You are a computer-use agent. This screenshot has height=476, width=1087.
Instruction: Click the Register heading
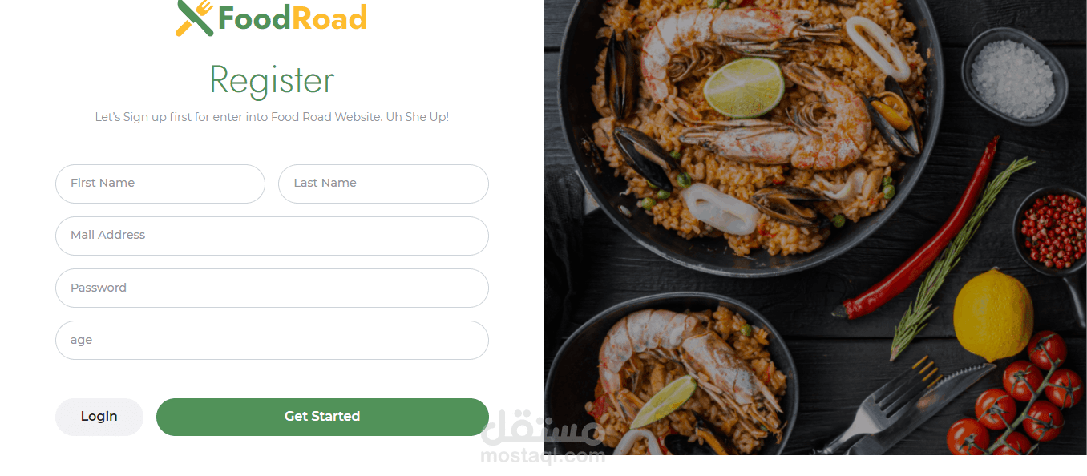coord(272,80)
